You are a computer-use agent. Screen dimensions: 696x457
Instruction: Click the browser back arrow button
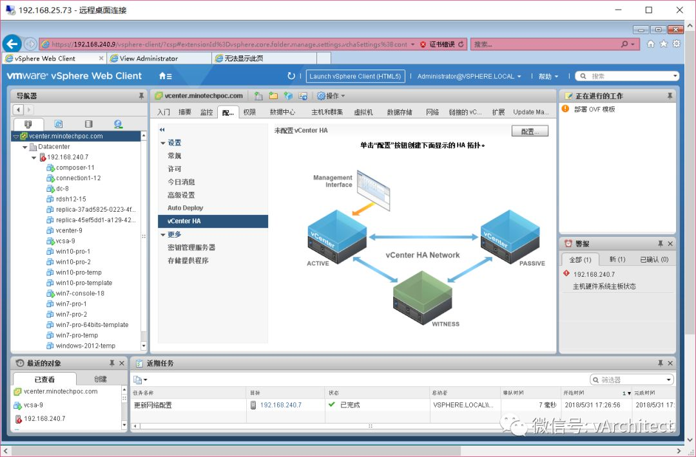(12, 44)
